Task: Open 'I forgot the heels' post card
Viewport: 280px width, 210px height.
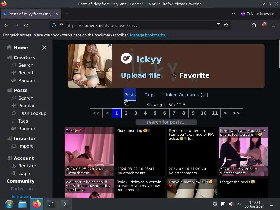Action: 243,188
